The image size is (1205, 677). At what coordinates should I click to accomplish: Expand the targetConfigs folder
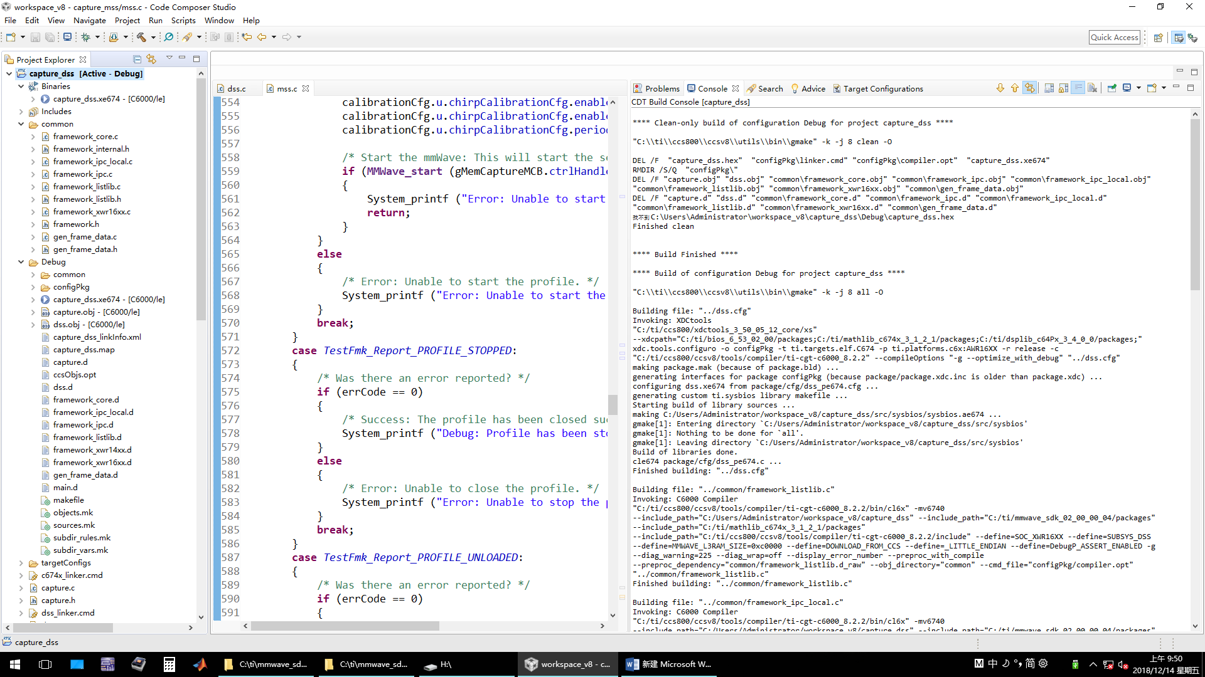[21, 563]
